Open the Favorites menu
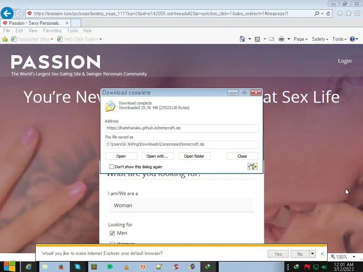Screen dimensions: 363x272 pyautogui.click(x=52, y=30)
